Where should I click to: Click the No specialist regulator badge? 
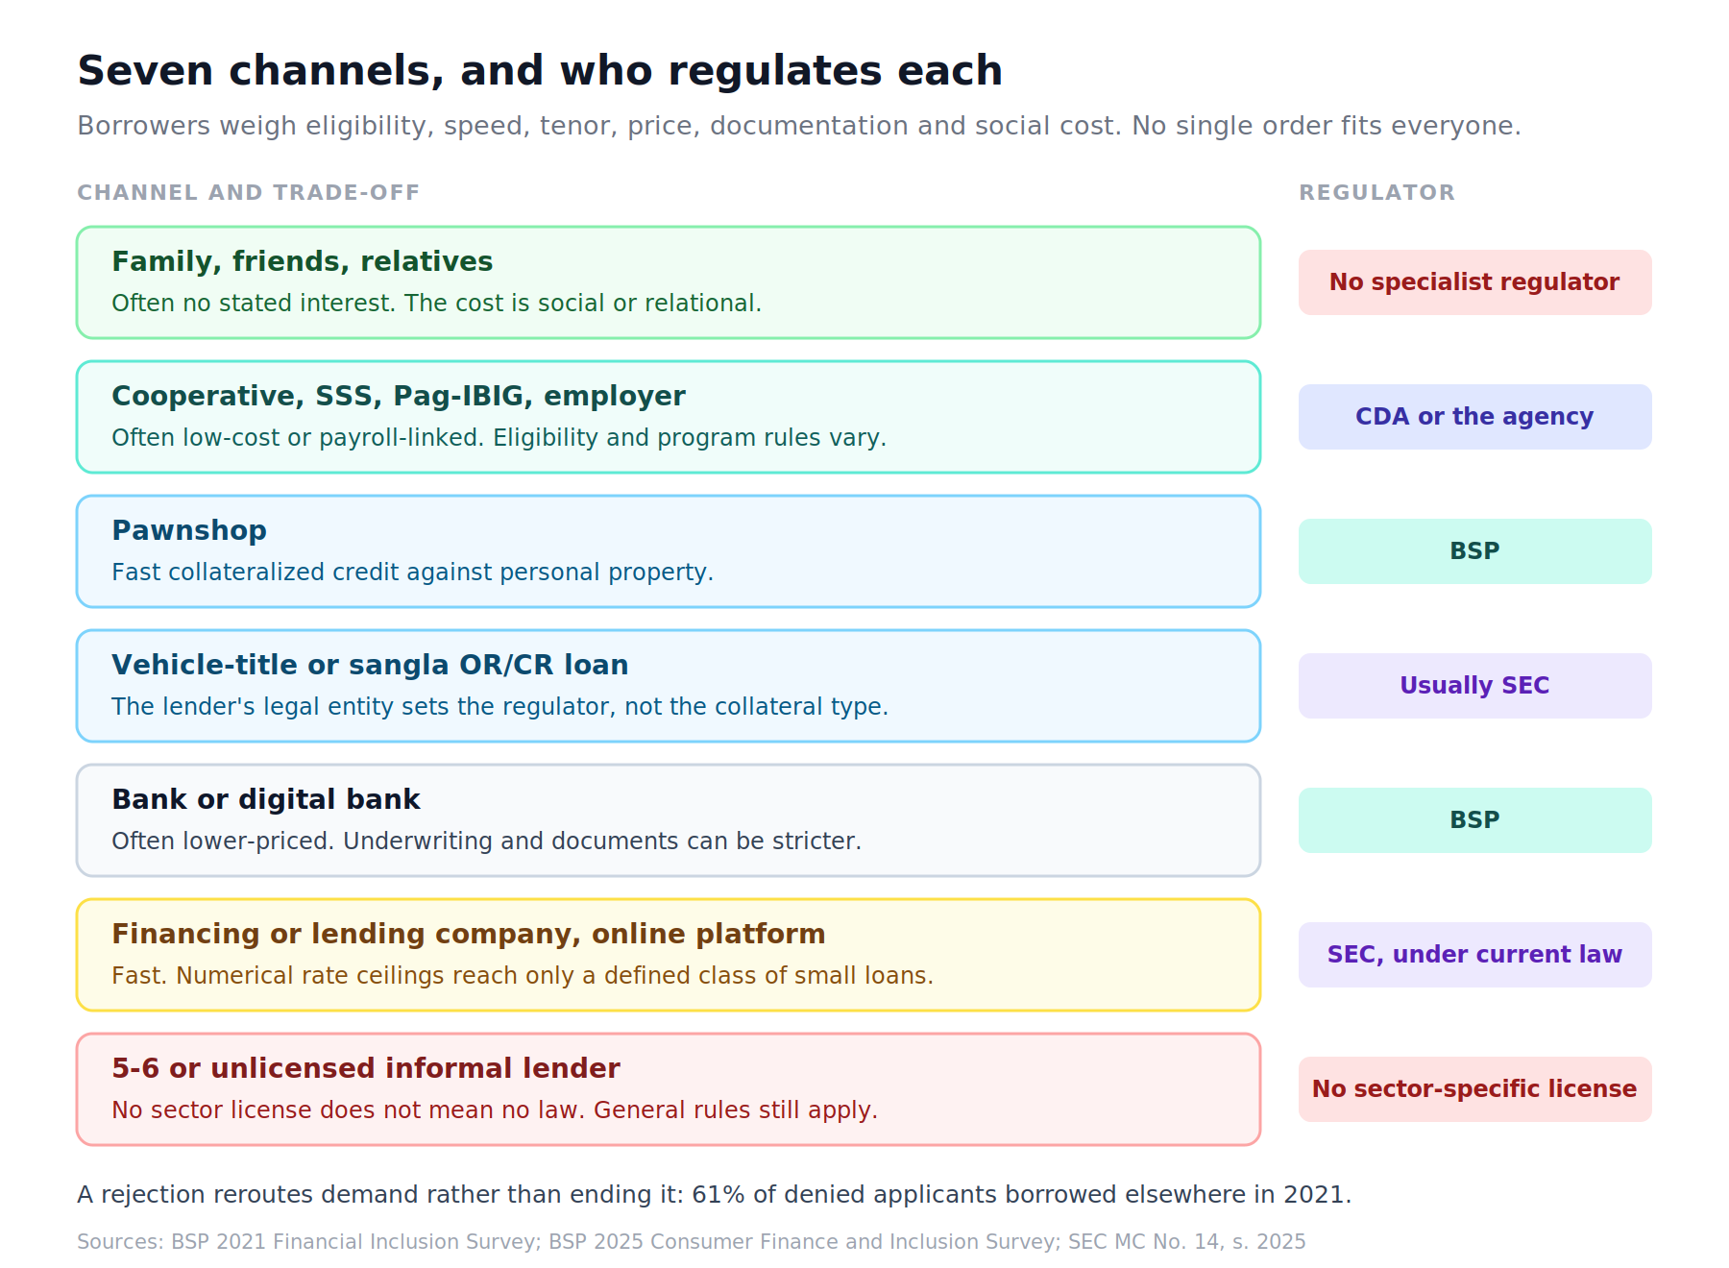pyautogui.click(x=1474, y=282)
